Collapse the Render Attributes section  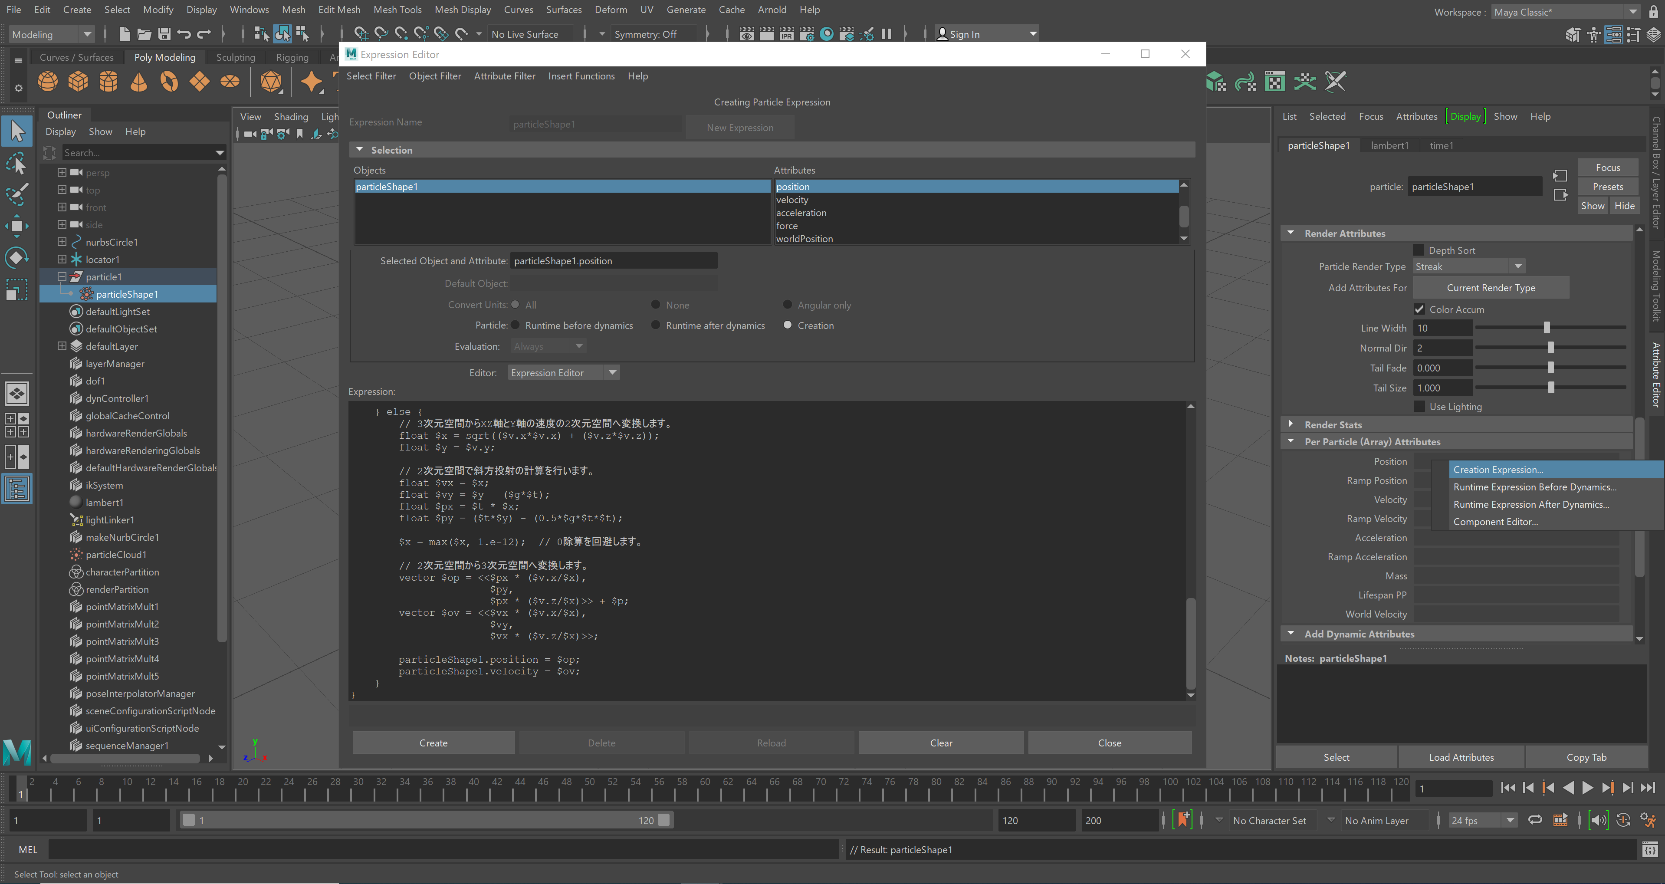[x=1291, y=233]
